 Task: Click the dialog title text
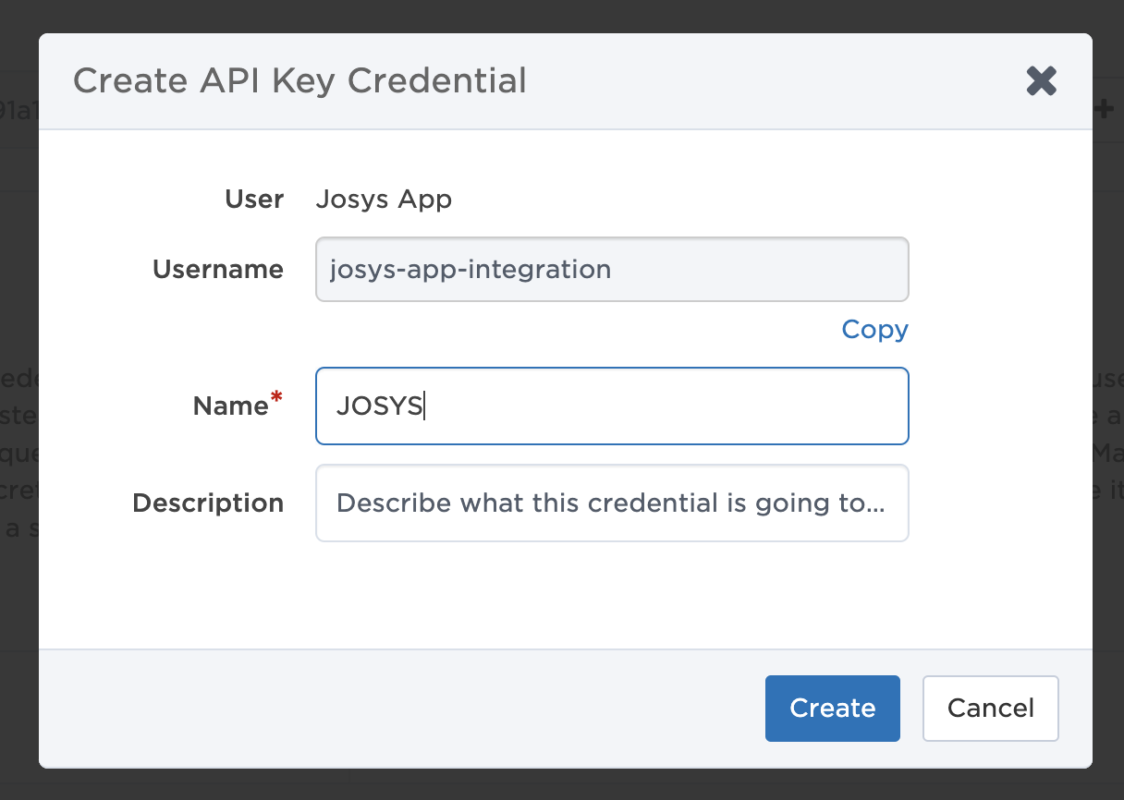coord(299,81)
